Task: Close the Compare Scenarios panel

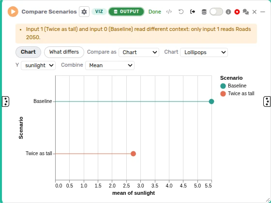Action: (x=255, y=12)
